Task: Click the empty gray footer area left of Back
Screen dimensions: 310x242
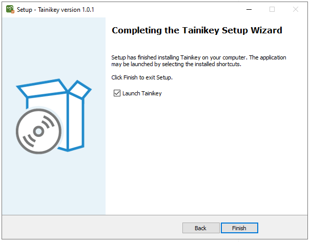Action: pyautogui.click(x=92, y=228)
